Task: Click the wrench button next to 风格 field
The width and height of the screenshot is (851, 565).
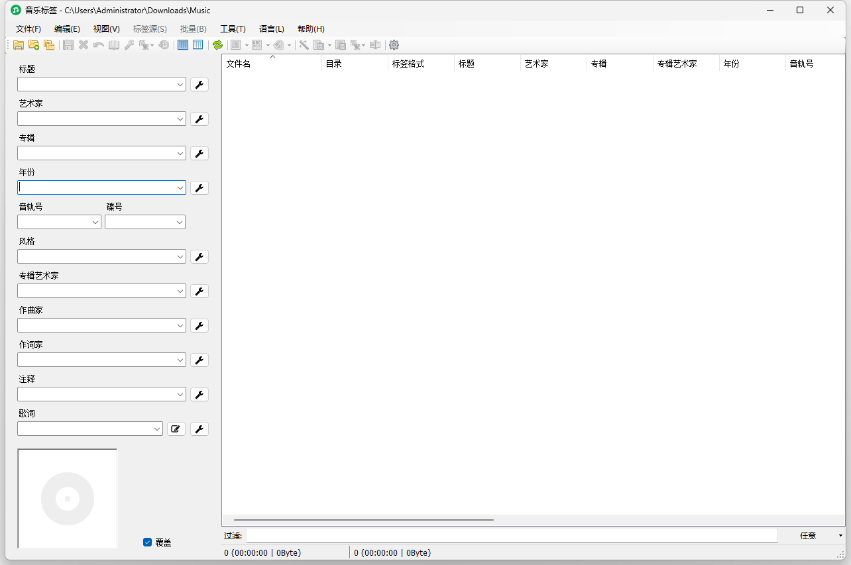Action: coord(199,257)
